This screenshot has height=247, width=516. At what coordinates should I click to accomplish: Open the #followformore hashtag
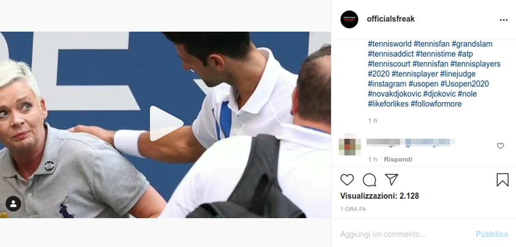point(436,104)
